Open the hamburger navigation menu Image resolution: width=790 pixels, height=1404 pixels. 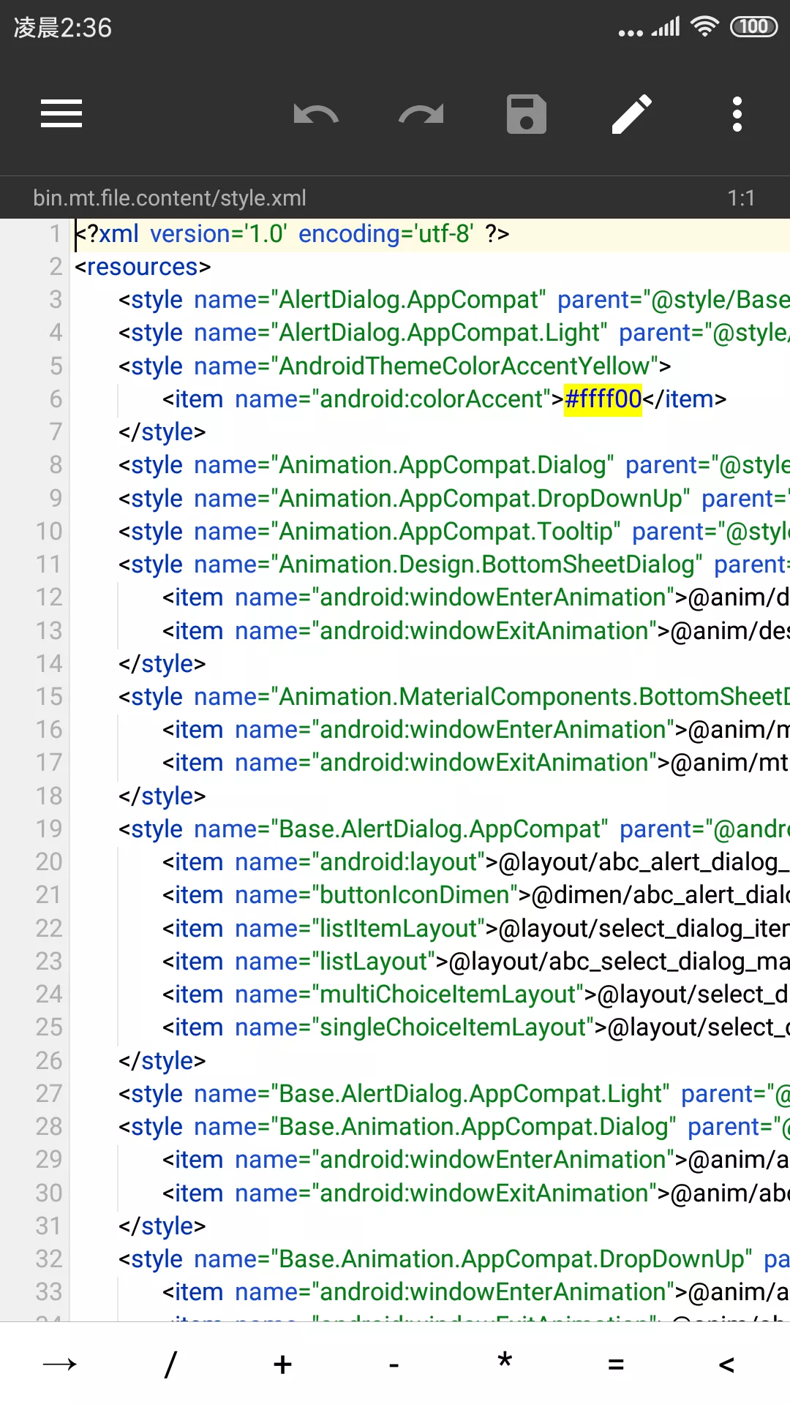tap(61, 114)
